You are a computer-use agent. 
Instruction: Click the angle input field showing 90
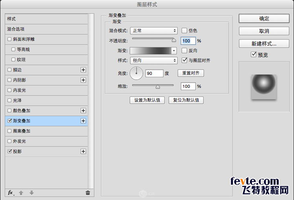154,73
